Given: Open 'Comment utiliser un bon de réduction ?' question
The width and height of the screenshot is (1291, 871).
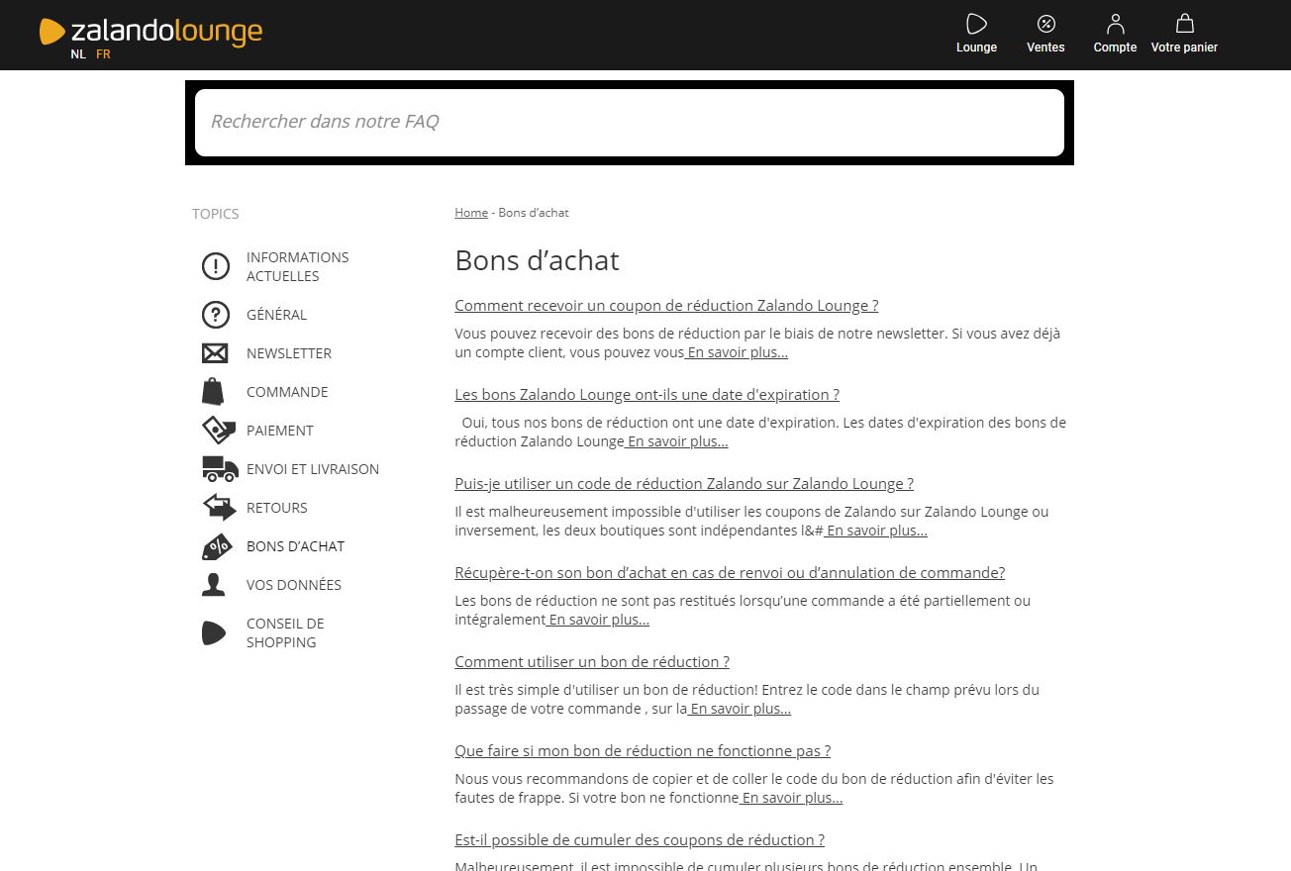Looking at the screenshot, I should (592, 662).
